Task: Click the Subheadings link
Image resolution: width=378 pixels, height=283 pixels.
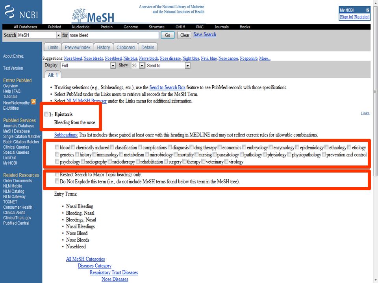Action: tap(66, 135)
